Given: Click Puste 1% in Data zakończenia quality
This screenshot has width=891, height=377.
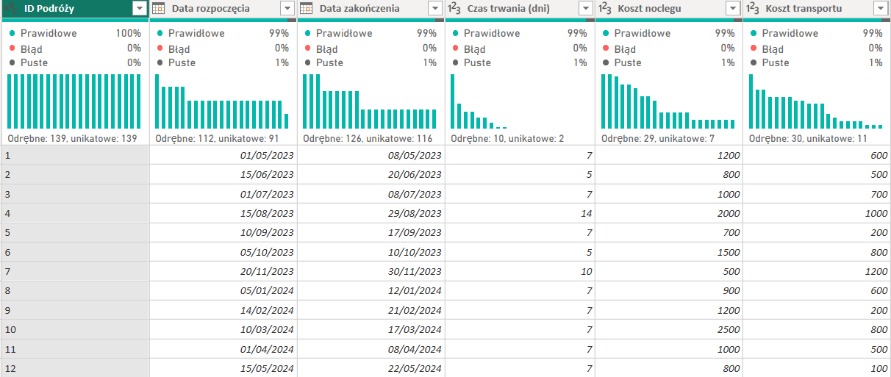Looking at the screenshot, I should pos(370,62).
